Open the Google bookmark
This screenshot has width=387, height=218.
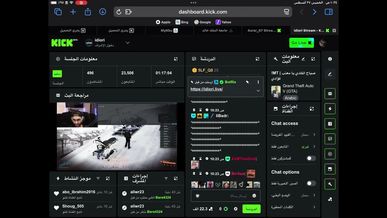pos(202,22)
